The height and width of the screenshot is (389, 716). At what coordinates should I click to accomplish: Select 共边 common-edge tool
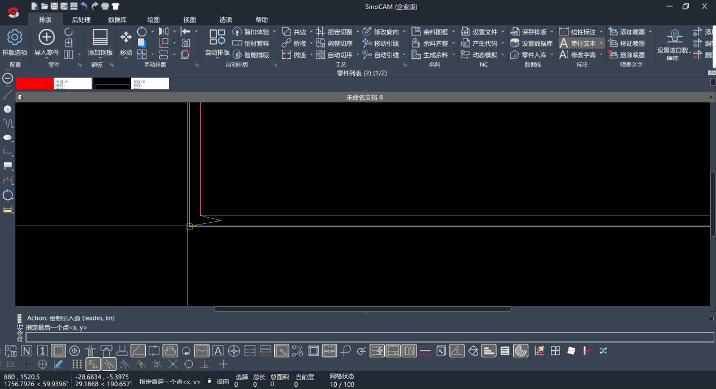(x=294, y=32)
